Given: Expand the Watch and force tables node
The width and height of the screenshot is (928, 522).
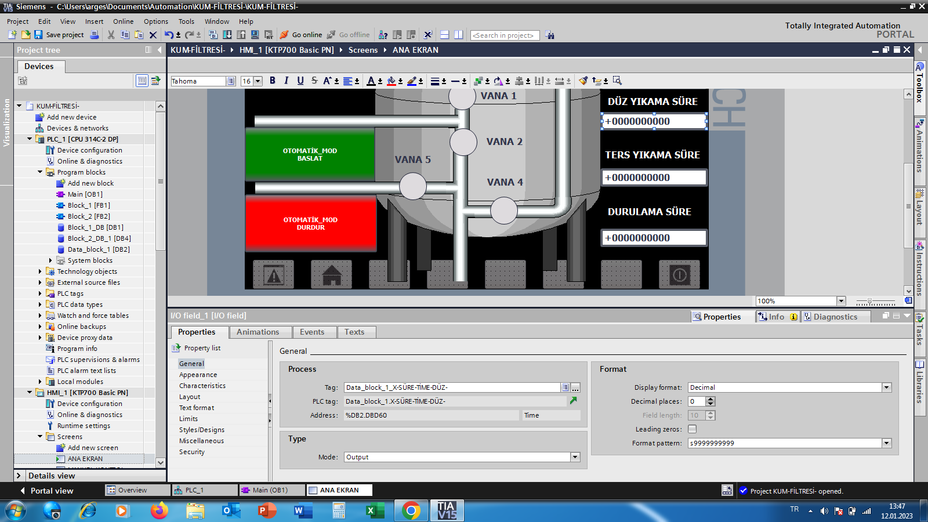Looking at the screenshot, I should click(x=40, y=316).
